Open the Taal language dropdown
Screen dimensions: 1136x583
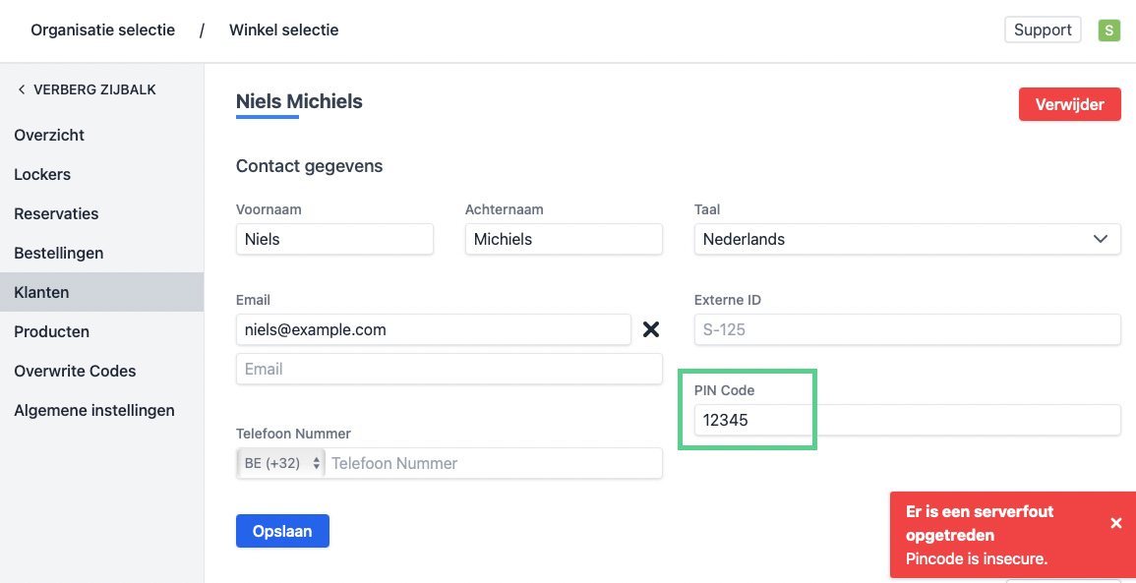[x=907, y=239]
